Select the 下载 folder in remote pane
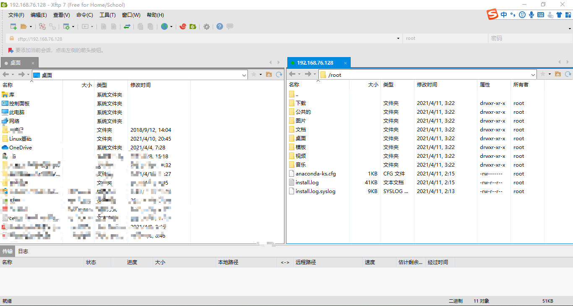573x306 pixels. (x=301, y=103)
